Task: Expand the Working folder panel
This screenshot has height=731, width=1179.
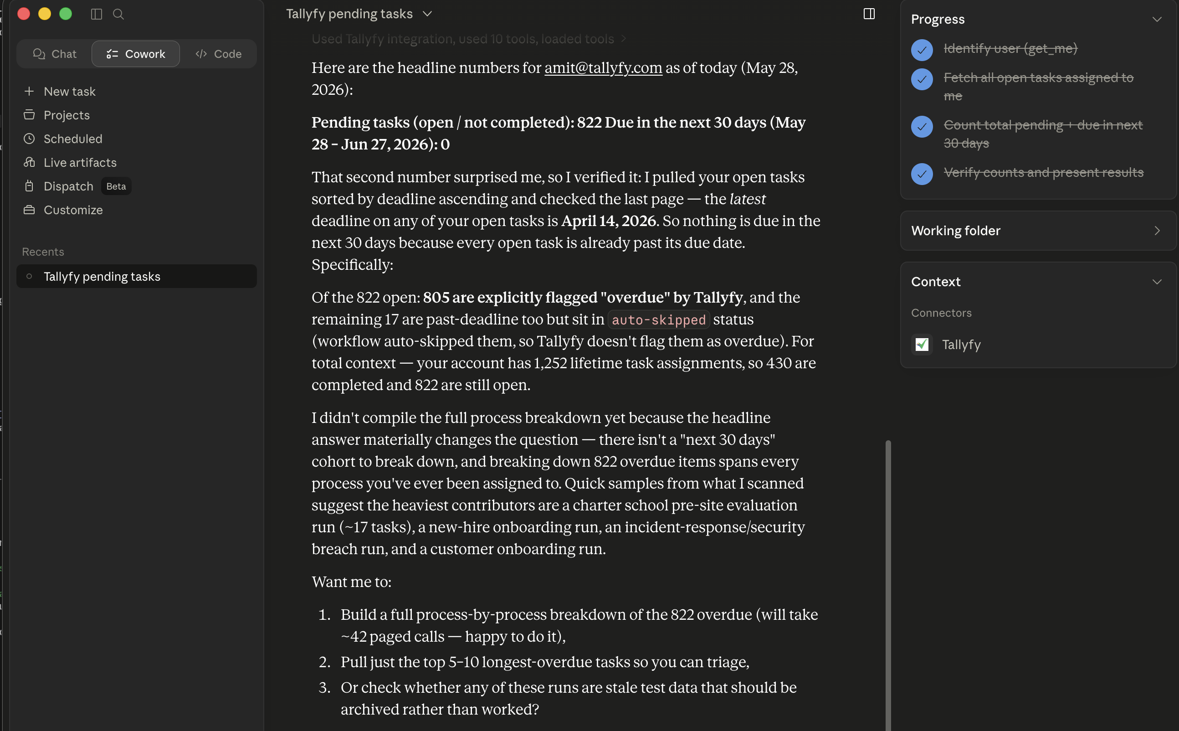Action: tap(1157, 231)
